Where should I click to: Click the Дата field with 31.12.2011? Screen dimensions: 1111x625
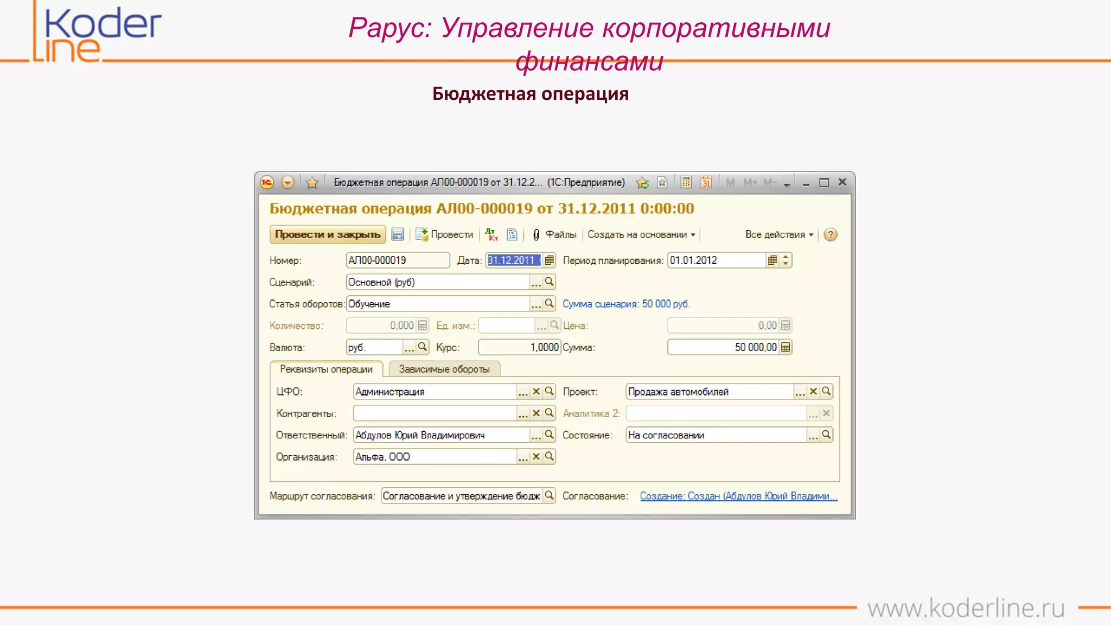click(514, 260)
